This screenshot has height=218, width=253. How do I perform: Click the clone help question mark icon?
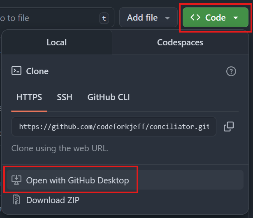tap(231, 71)
